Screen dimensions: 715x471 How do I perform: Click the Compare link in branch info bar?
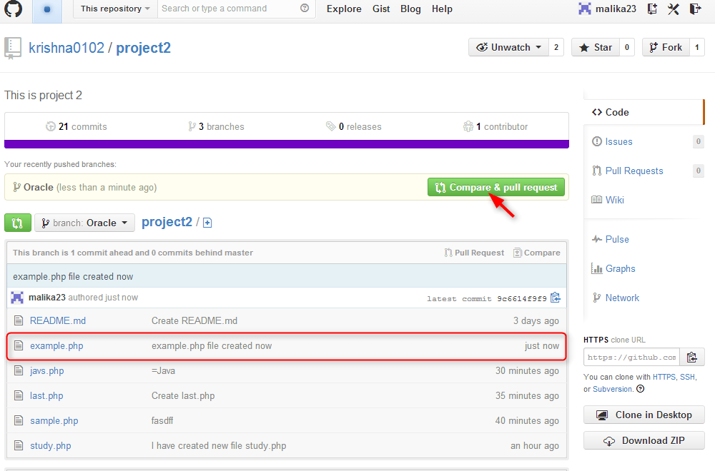click(537, 253)
